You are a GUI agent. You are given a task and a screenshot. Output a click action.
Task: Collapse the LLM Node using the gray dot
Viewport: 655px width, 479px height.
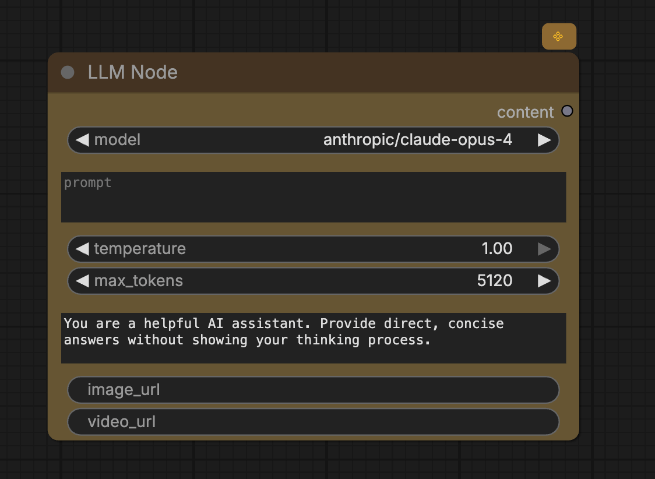click(x=68, y=72)
